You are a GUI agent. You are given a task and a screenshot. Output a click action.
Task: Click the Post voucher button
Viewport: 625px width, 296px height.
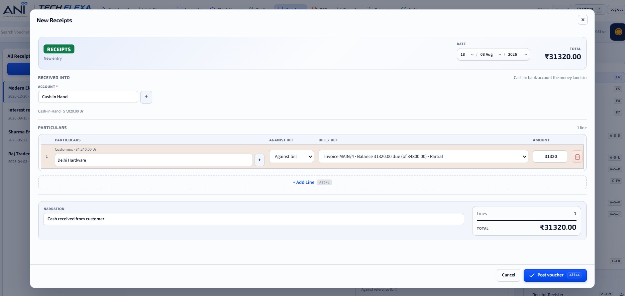click(x=555, y=275)
